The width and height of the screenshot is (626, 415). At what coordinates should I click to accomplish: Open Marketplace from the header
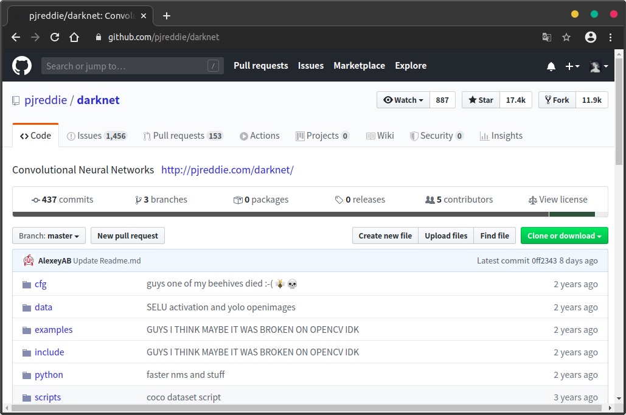[360, 66]
